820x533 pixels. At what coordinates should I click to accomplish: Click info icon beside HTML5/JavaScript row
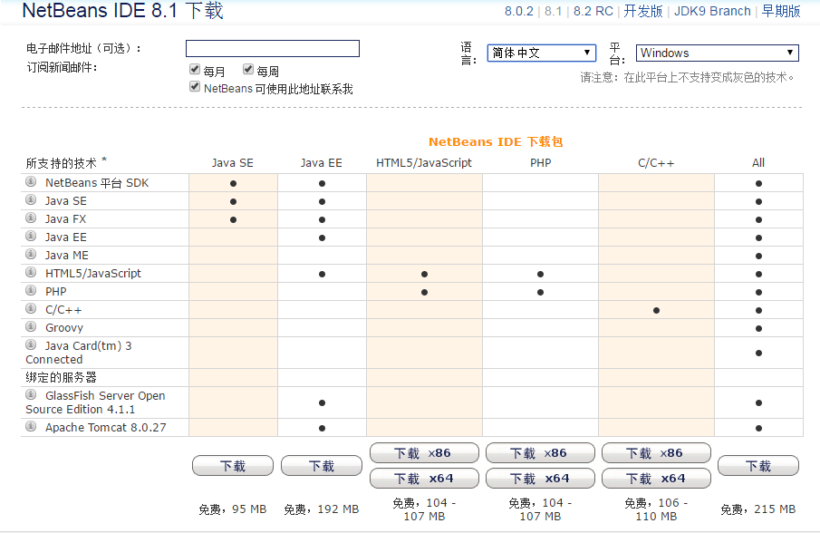click(x=31, y=272)
